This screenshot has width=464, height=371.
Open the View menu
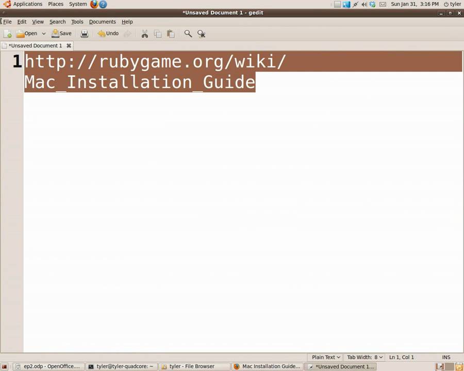click(38, 22)
